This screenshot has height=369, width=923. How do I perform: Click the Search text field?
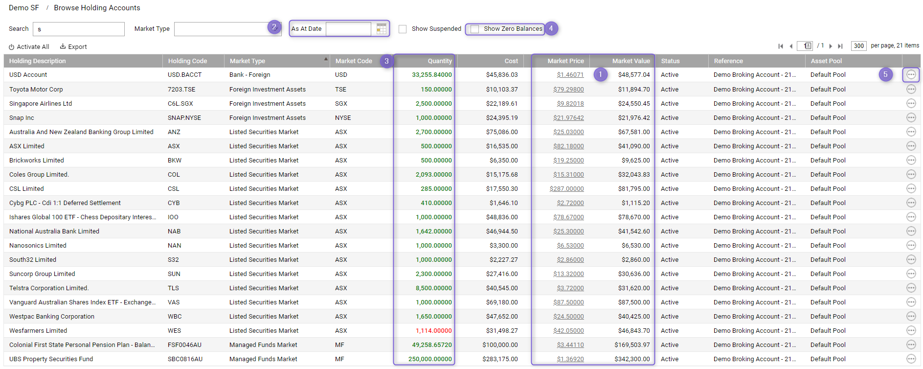79,29
